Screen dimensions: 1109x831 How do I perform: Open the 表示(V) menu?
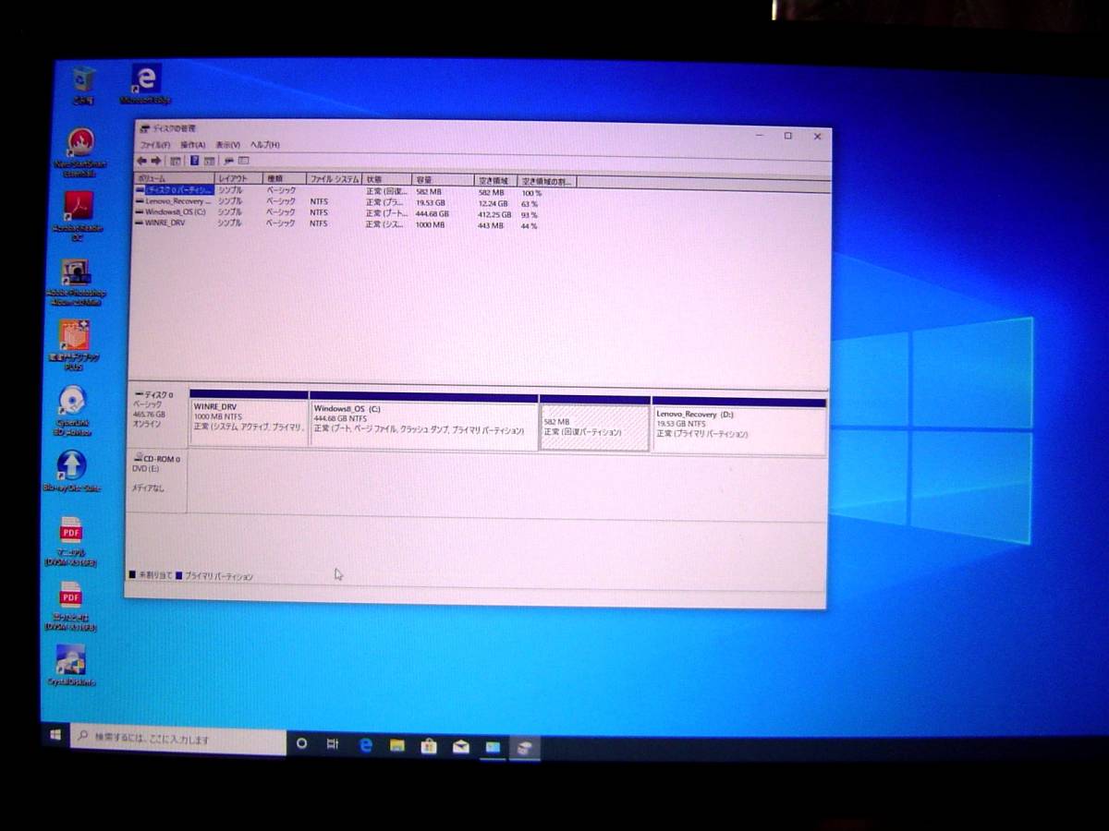coord(227,145)
